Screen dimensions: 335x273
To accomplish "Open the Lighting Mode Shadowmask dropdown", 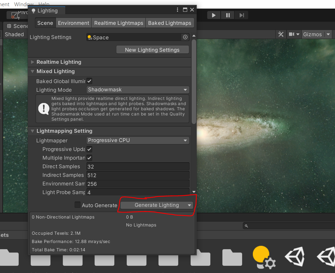I will pos(138,90).
